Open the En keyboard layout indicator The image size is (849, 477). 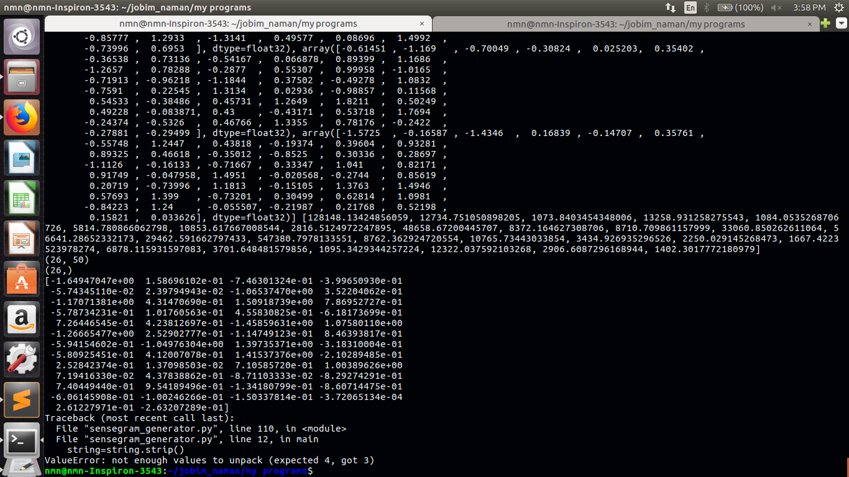click(691, 7)
